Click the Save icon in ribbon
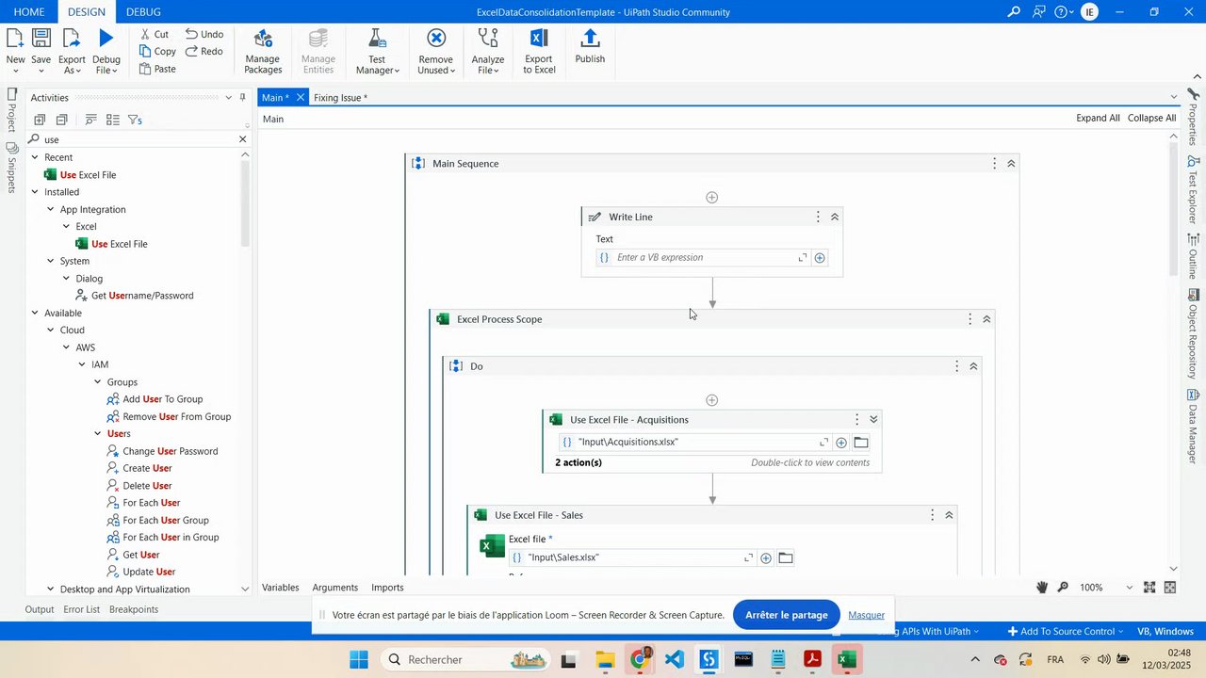This screenshot has height=678, width=1206. point(41,38)
